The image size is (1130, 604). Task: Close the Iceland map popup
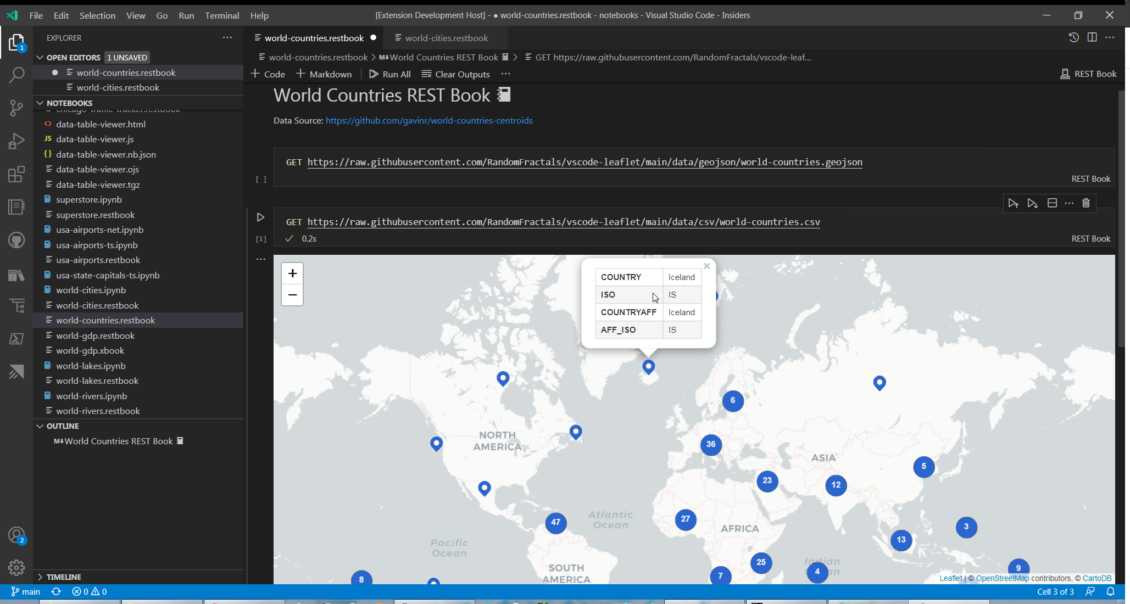tap(707, 266)
